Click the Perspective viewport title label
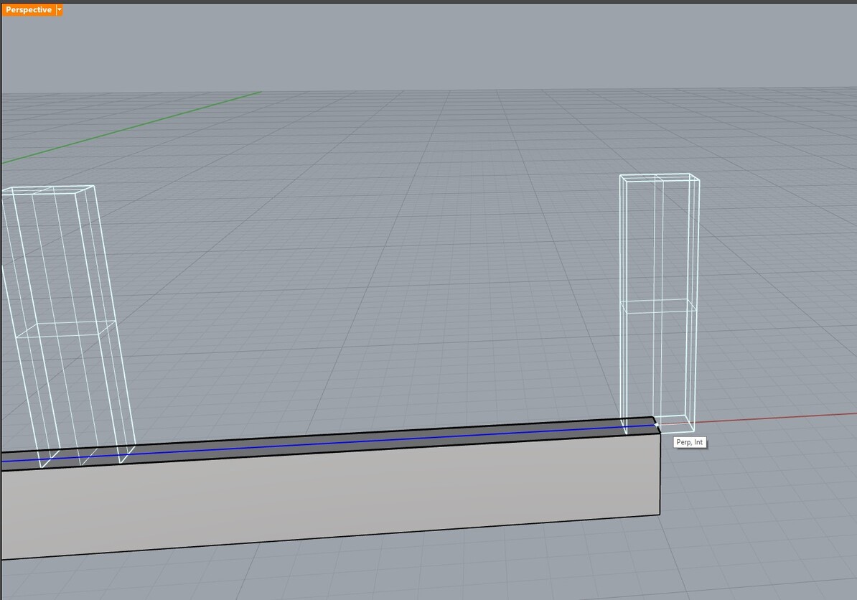Viewport: 857px width, 600px height. pos(29,10)
